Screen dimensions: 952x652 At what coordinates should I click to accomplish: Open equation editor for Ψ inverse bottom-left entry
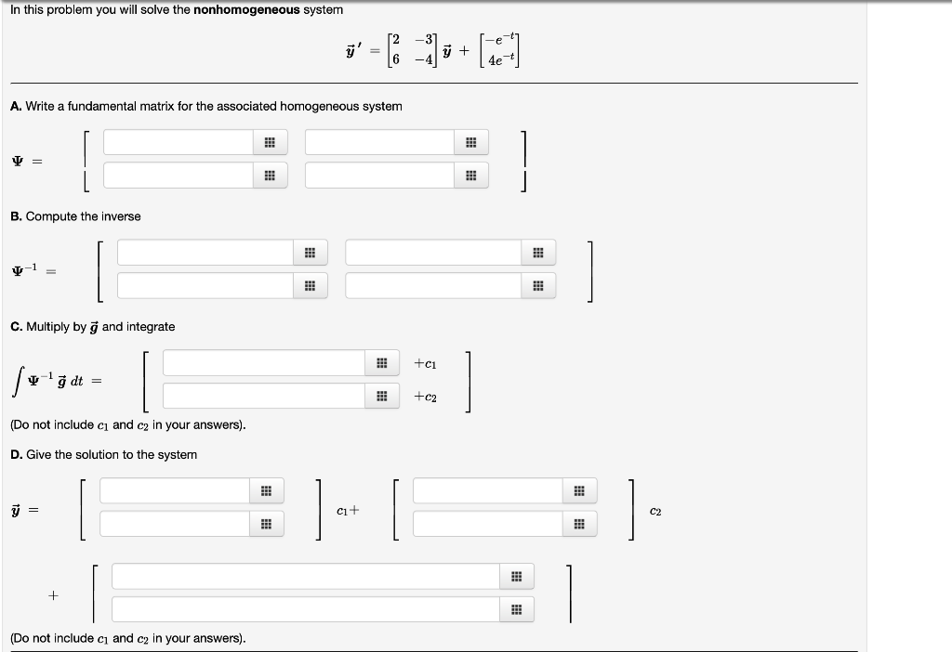tap(310, 285)
